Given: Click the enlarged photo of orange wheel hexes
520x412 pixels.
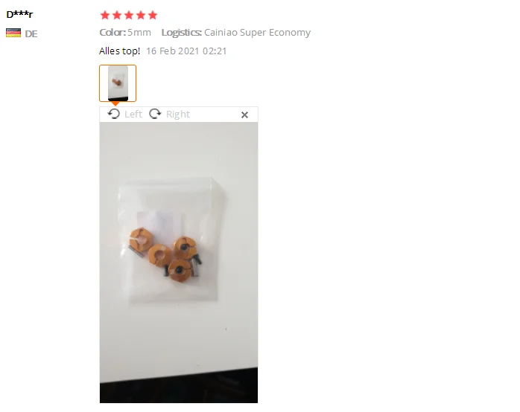Looking at the screenshot, I should (179, 263).
